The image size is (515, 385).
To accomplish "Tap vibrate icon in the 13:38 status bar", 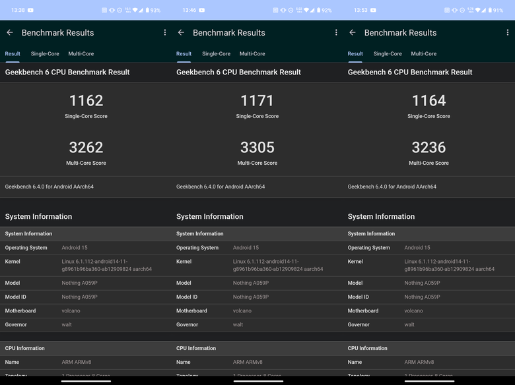I will [112, 10].
